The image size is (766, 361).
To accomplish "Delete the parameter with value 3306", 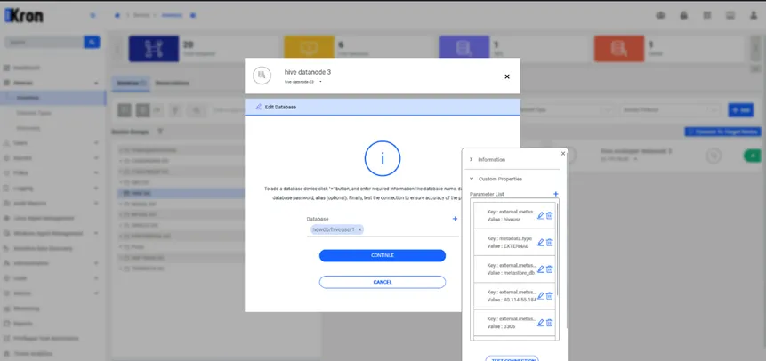I will (549, 323).
